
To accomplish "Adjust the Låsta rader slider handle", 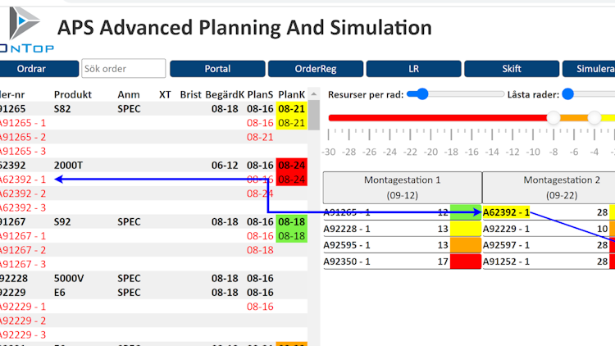I will tap(568, 94).
